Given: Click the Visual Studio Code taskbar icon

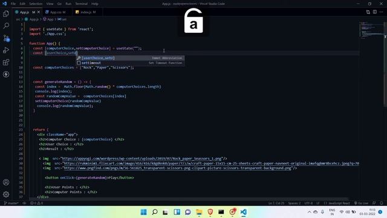Looking at the screenshot, I should point(243,212).
